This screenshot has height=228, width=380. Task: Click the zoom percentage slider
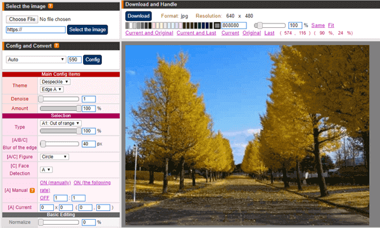[x=270, y=25]
